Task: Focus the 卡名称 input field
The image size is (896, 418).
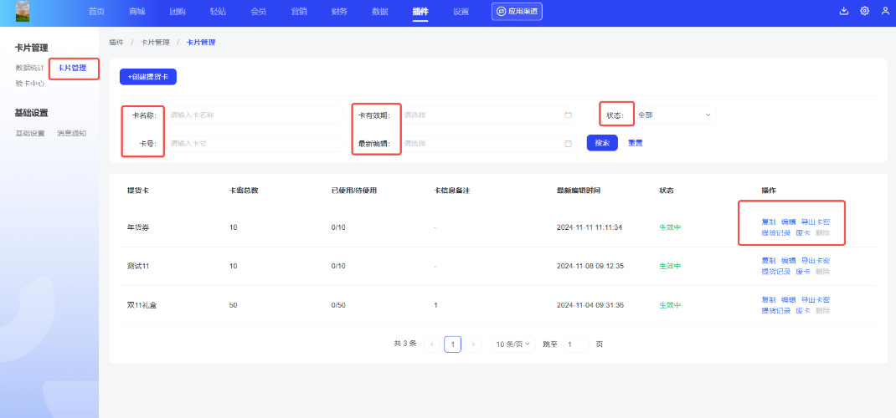Action: 255,115
